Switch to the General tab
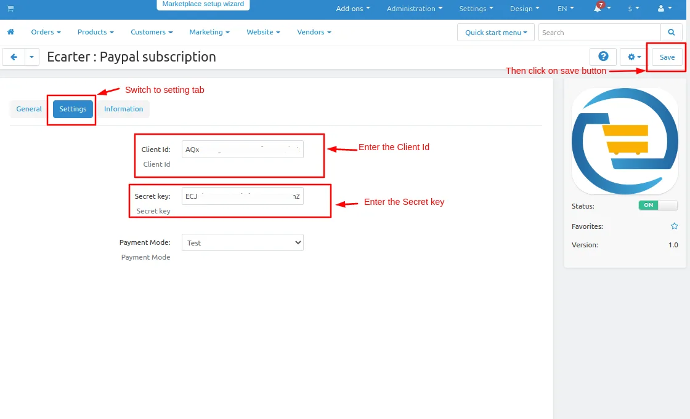This screenshot has width=690, height=419. (29, 109)
